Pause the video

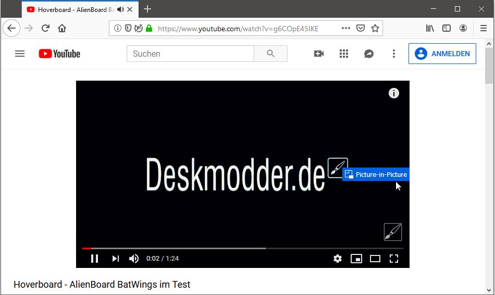[94, 259]
